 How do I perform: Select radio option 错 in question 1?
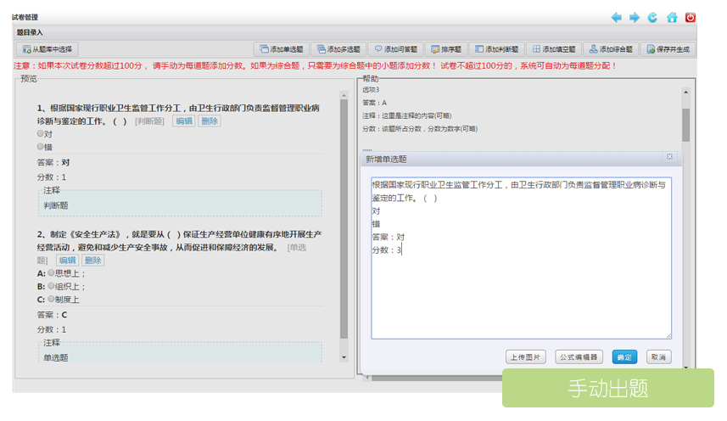coord(40,147)
